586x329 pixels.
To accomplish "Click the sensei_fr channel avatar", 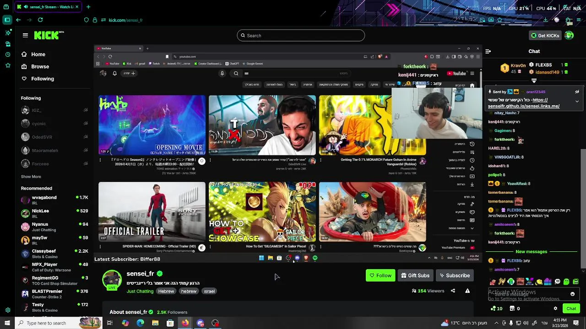I will pyautogui.click(x=112, y=280).
